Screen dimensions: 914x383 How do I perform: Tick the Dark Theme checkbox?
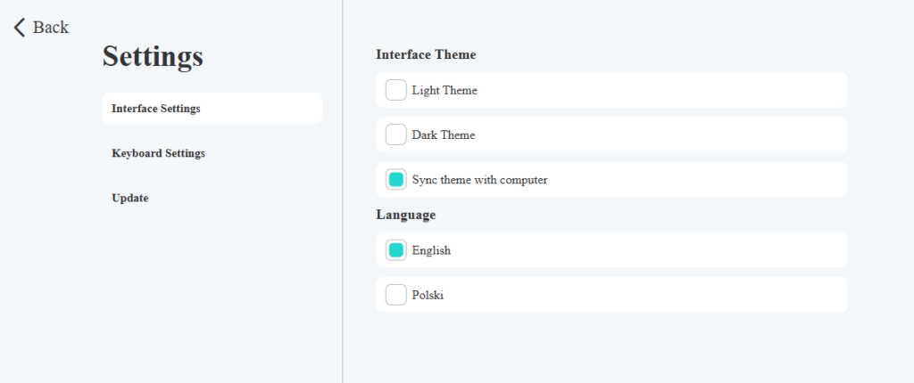(396, 134)
